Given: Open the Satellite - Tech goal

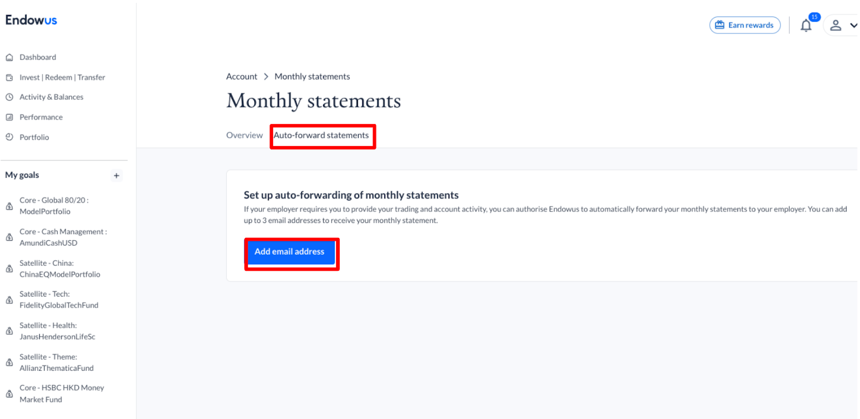Looking at the screenshot, I should pos(59,300).
